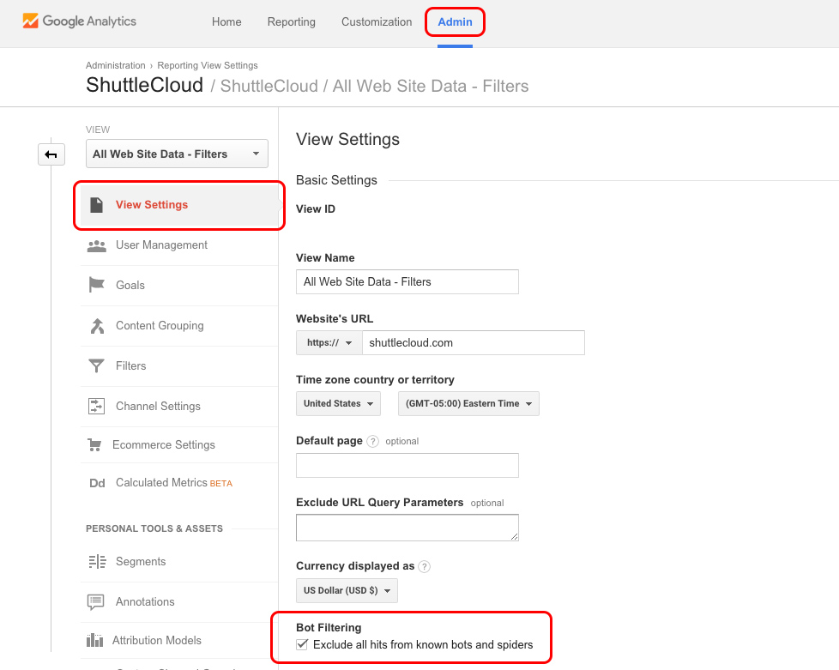Image resolution: width=839 pixels, height=670 pixels.
Task: Open the All Web Site Data - Filters view dropdown
Action: [177, 154]
